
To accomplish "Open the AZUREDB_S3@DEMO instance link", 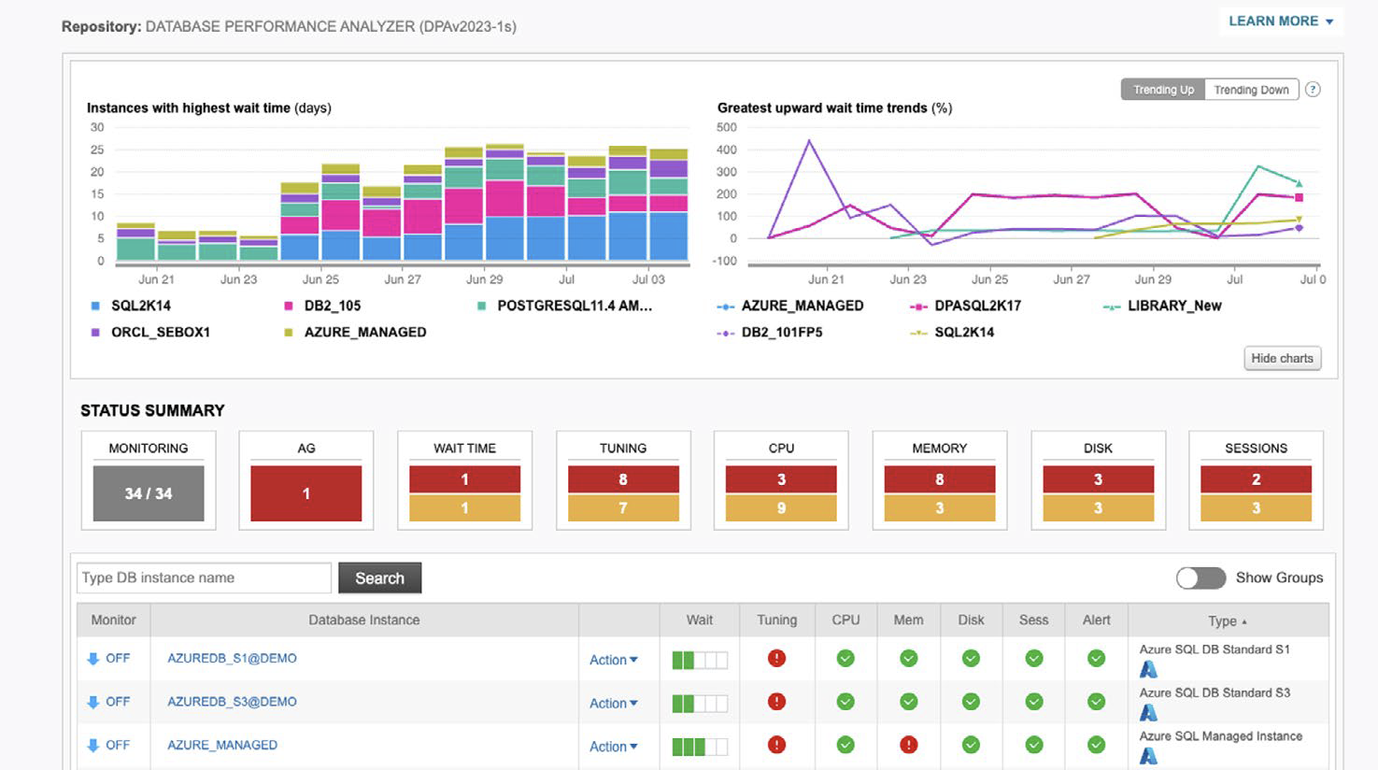I will click(x=232, y=702).
